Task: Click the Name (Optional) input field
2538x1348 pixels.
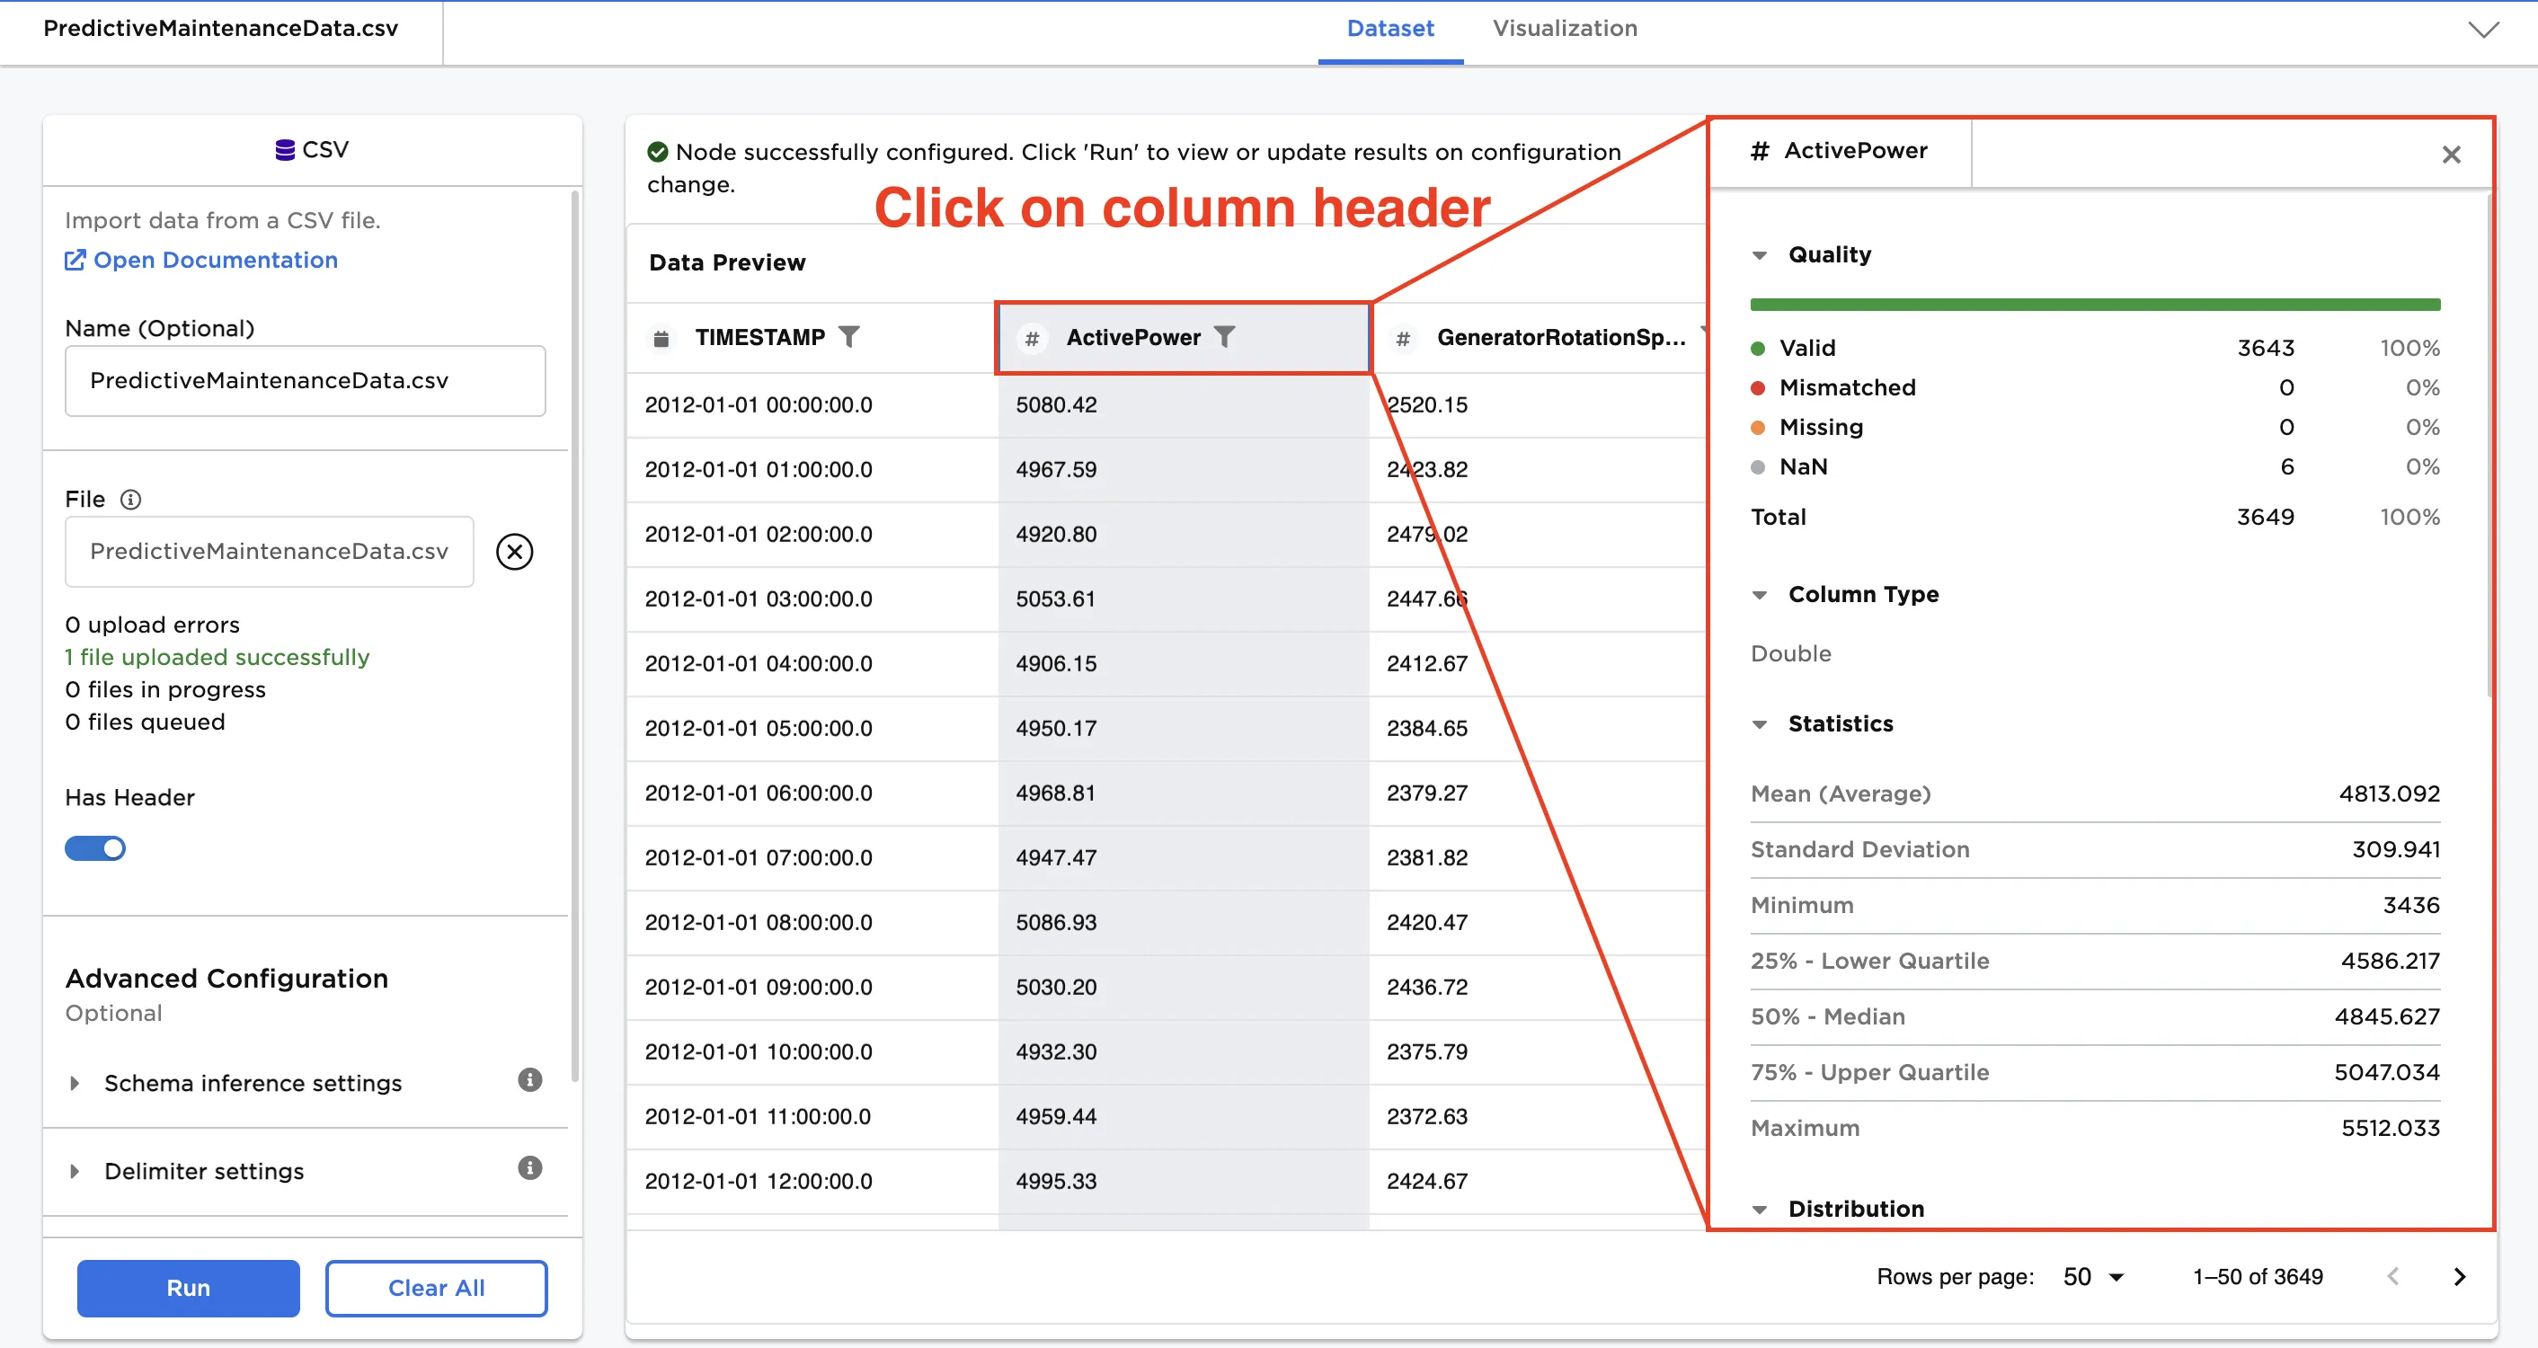Action: (305, 381)
